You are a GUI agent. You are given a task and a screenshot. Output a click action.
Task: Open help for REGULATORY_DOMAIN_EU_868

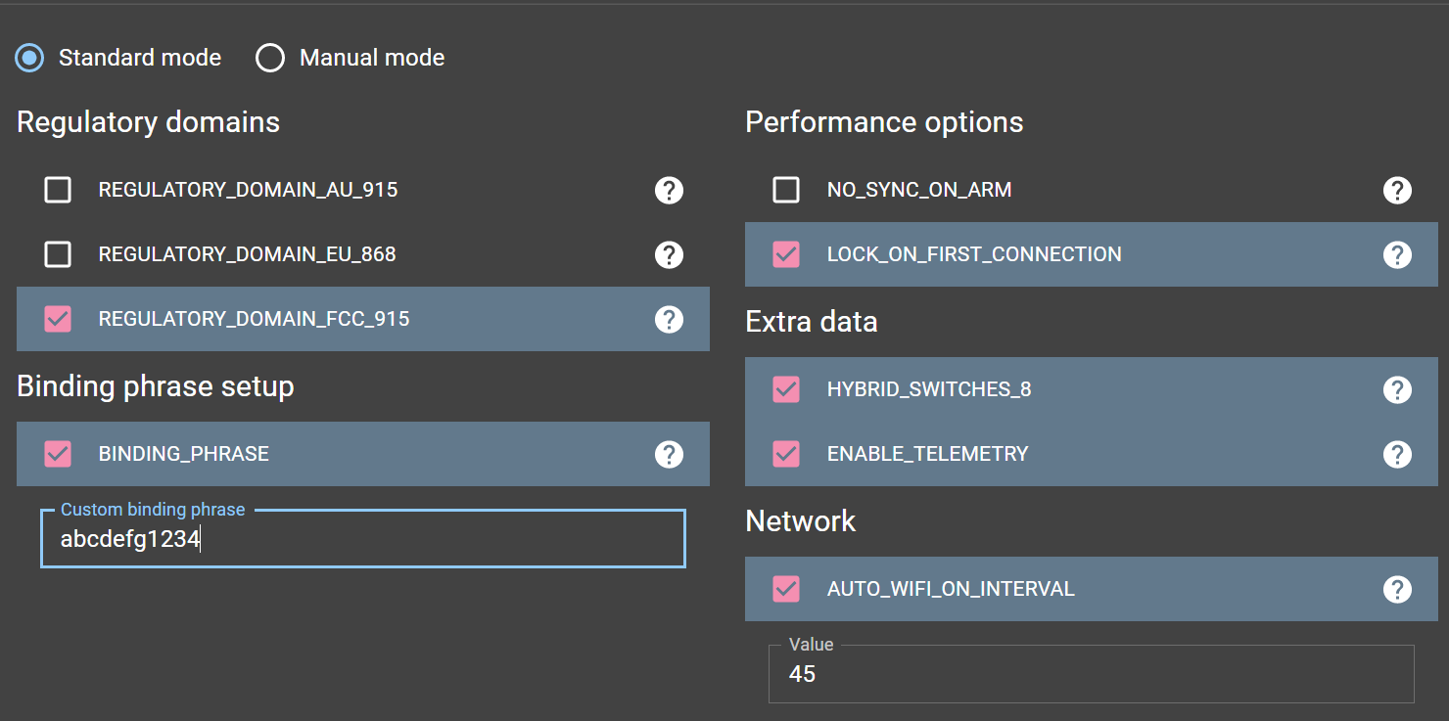click(x=669, y=254)
